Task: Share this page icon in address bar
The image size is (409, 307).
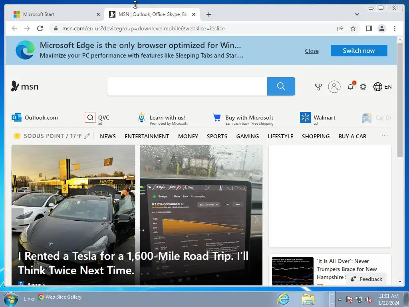Action: [x=340, y=28]
